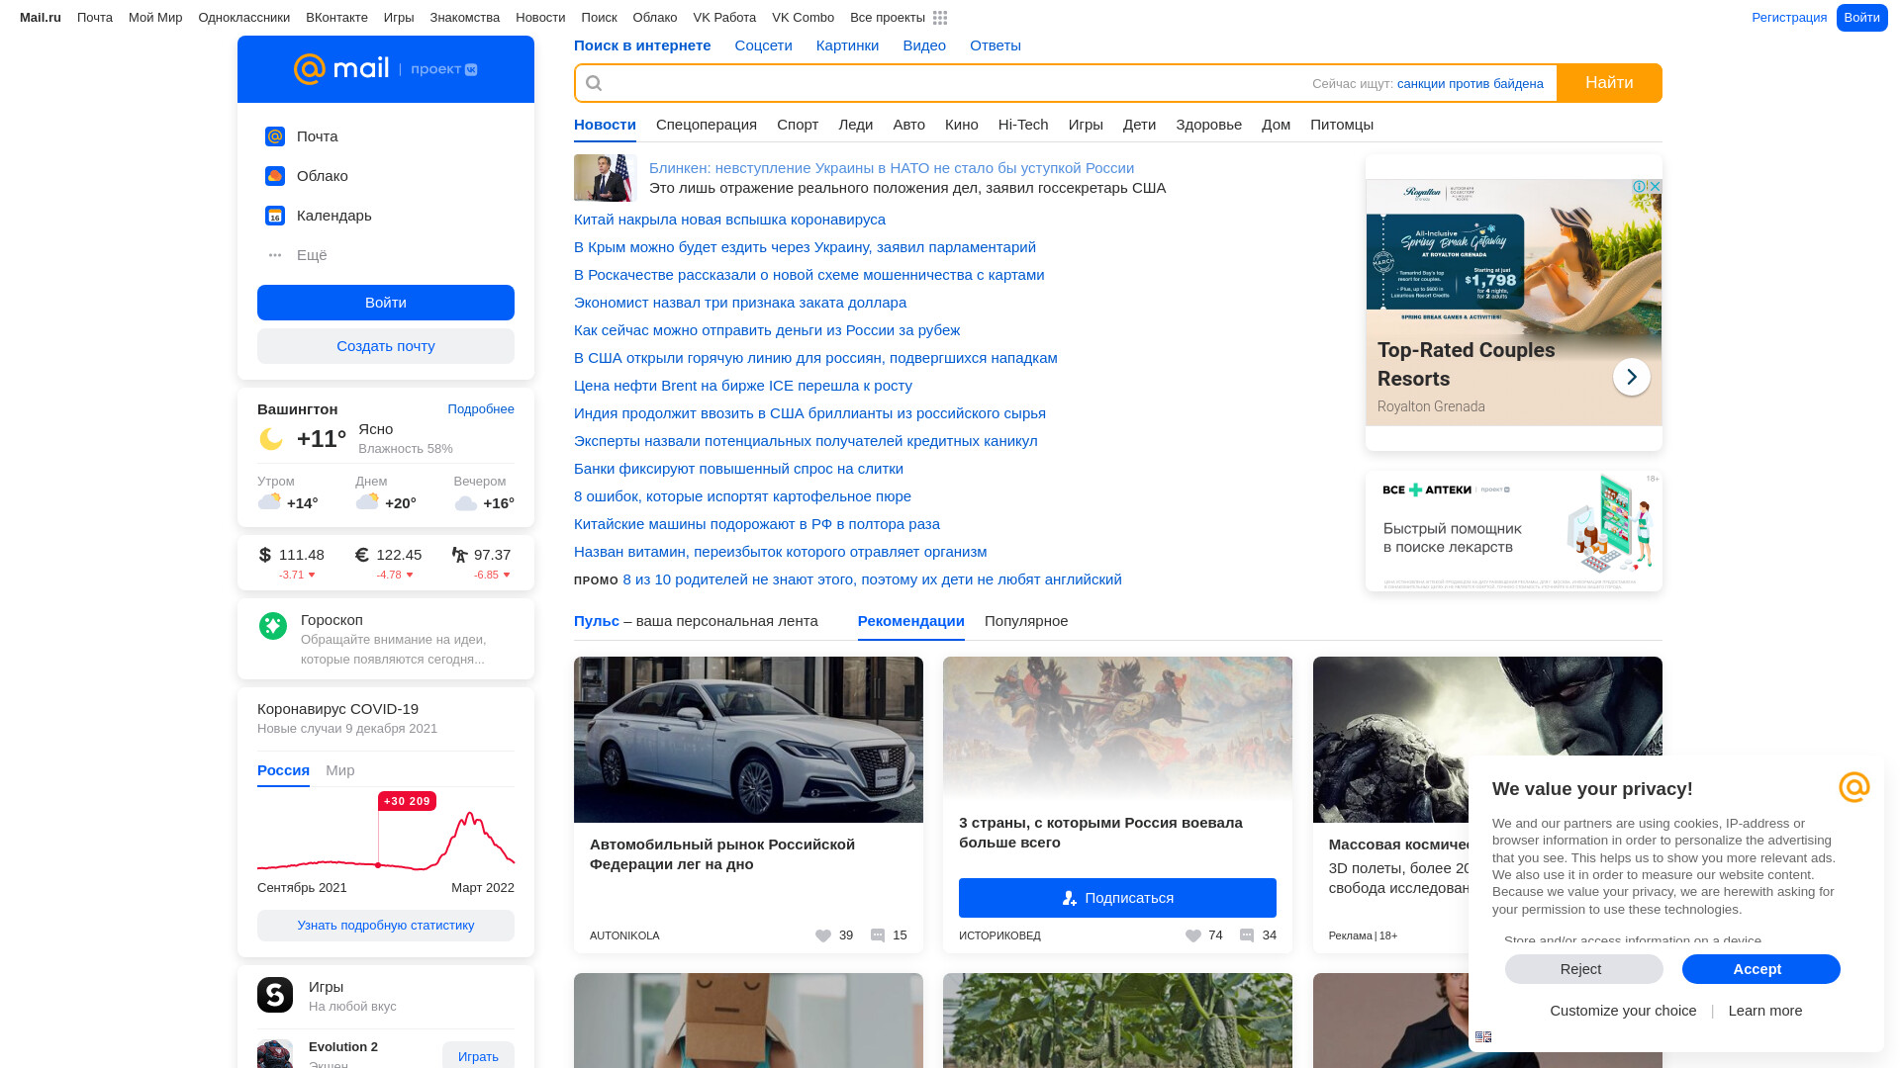Click the blue Войти button in sidebar
The width and height of the screenshot is (1900, 1068).
coord(386,303)
